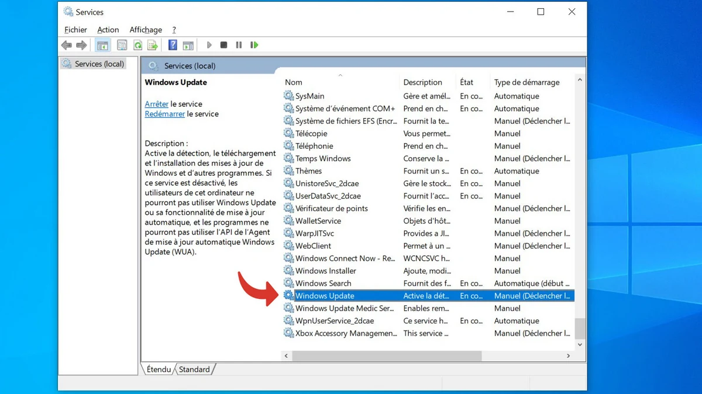This screenshot has height=394, width=702.
Task: Click the Restart Service toolbar icon
Action: pos(254,45)
